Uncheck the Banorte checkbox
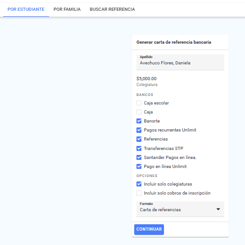The image size is (245, 245). 139,121
